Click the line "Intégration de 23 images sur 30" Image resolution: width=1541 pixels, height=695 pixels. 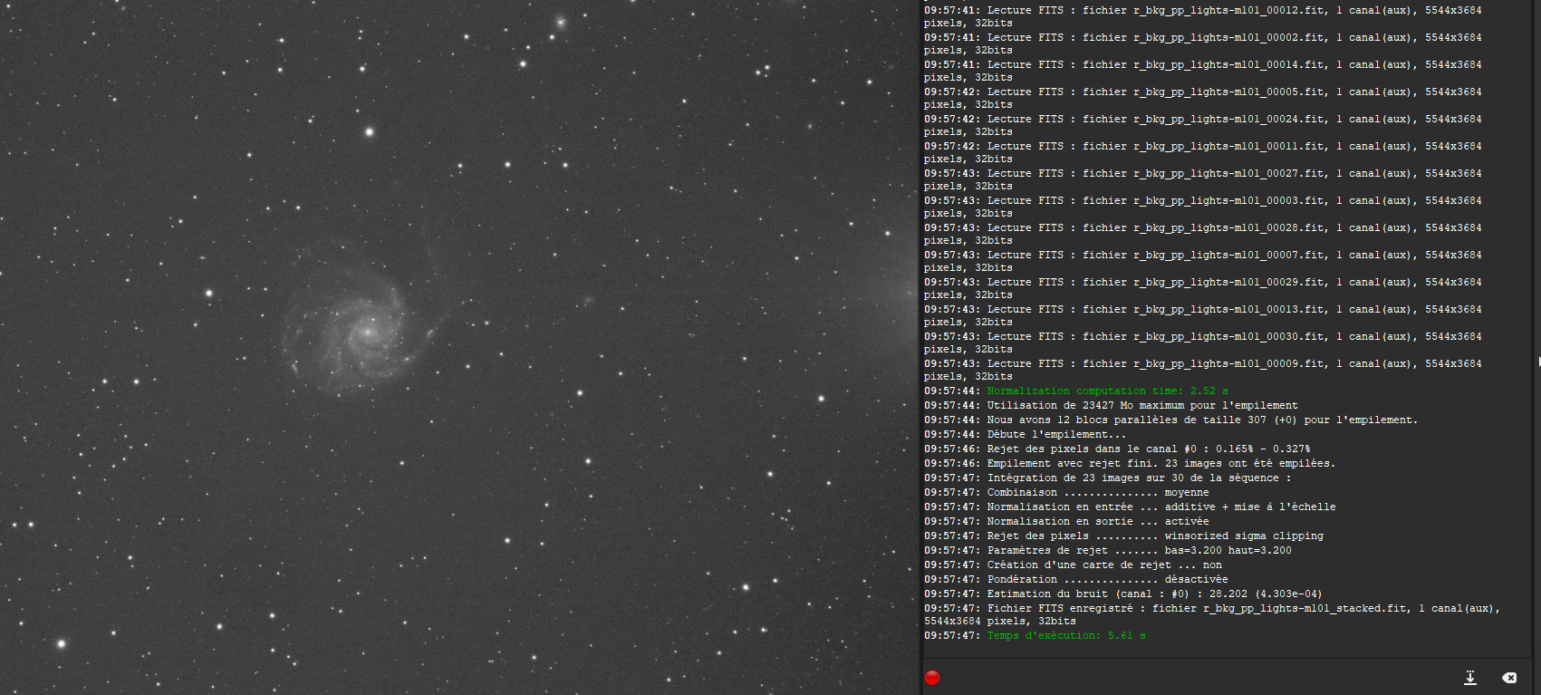(x=1108, y=478)
